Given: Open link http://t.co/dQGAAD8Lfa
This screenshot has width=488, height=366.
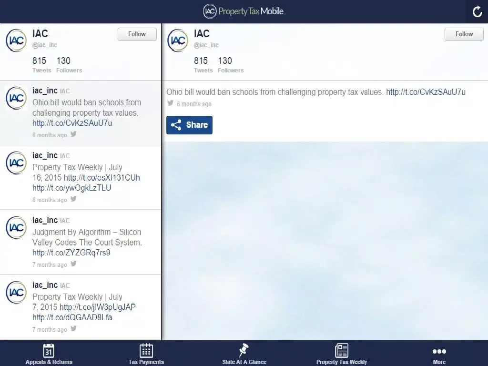Looking at the screenshot, I should pos(72,317).
